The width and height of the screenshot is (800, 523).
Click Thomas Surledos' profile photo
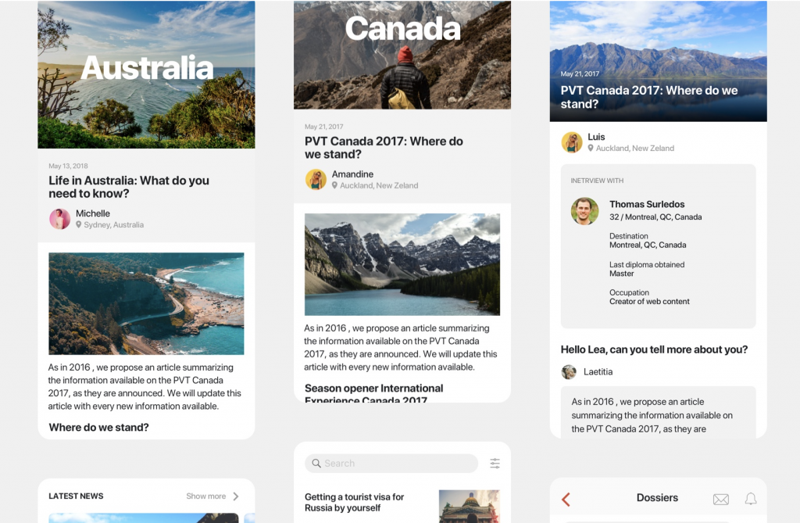pos(584,211)
